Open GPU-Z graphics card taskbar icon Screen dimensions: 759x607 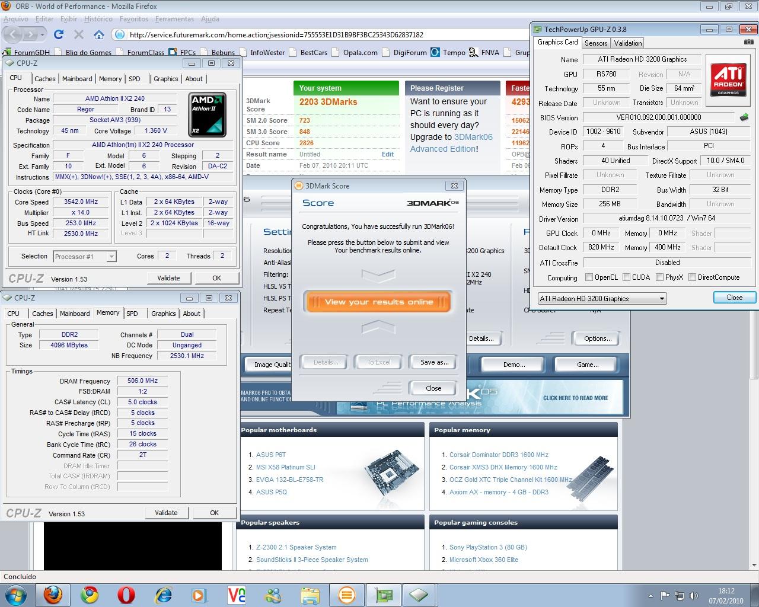(x=383, y=594)
